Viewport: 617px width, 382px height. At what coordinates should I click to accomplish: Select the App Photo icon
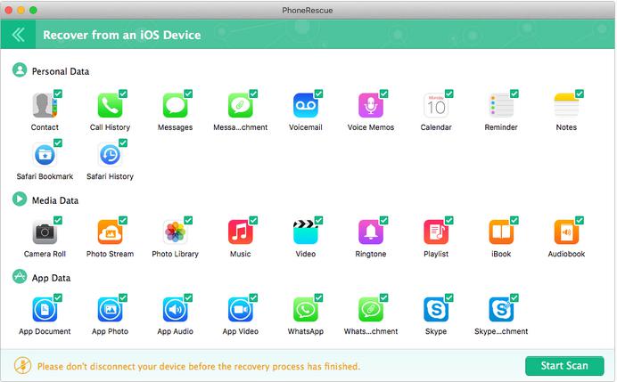(110, 309)
